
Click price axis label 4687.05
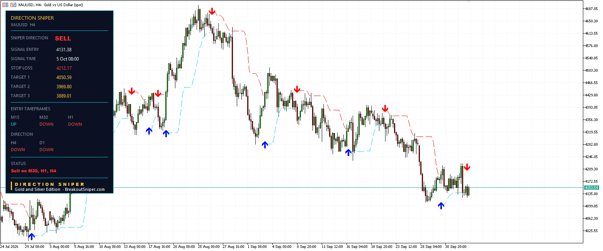pyautogui.click(x=591, y=8)
